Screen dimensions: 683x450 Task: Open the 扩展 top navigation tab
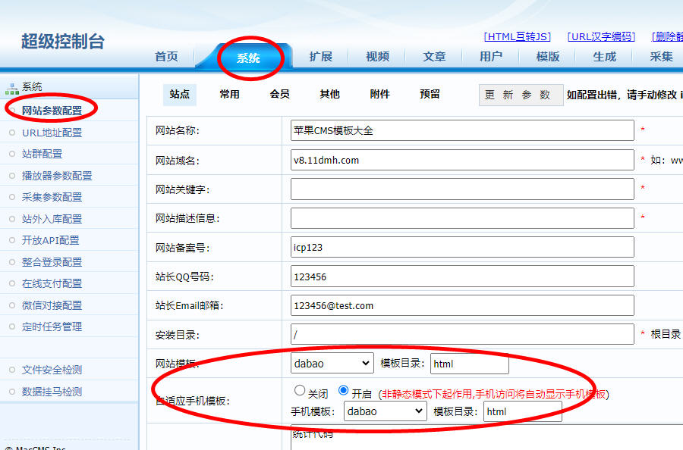click(320, 57)
